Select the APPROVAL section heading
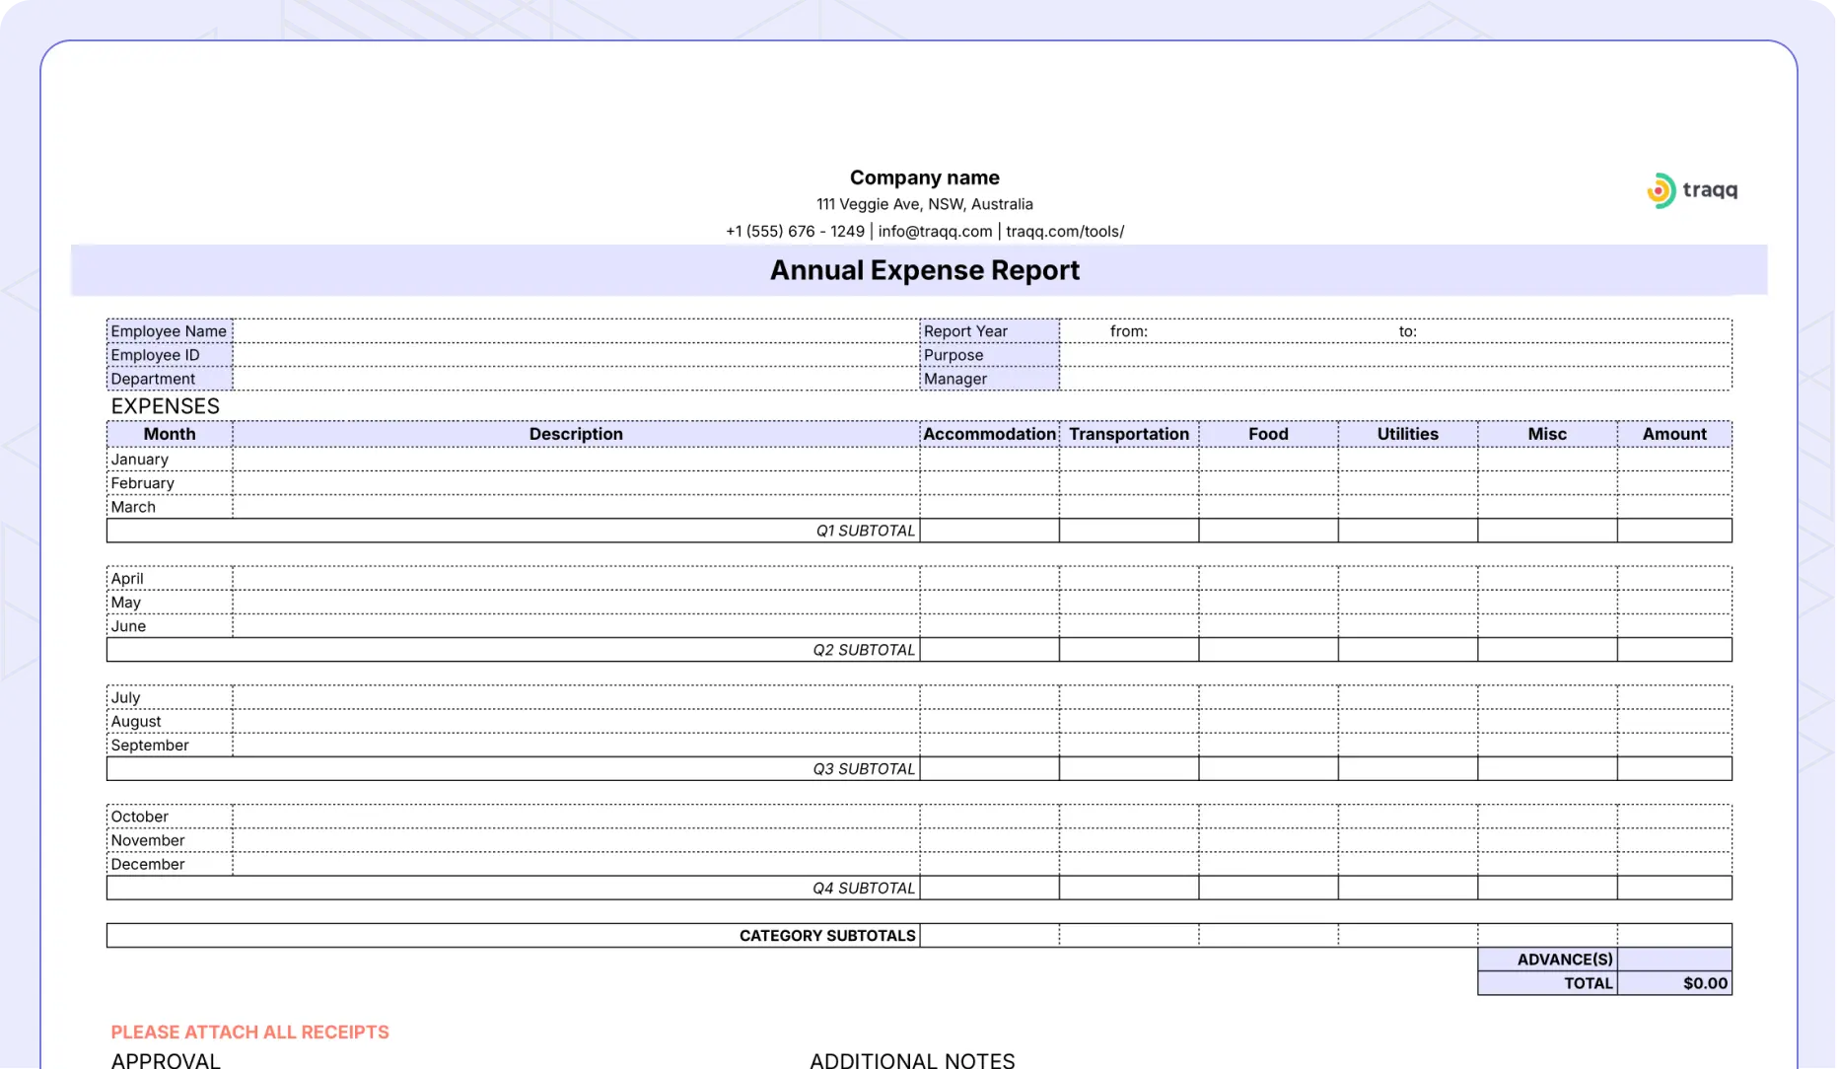Viewport: 1838px width, 1069px height. (x=165, y=1060)
